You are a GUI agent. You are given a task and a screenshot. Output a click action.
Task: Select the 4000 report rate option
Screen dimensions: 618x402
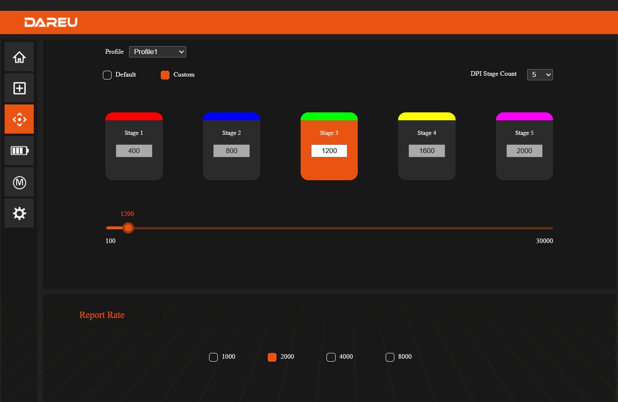click(x=331, y=357)
